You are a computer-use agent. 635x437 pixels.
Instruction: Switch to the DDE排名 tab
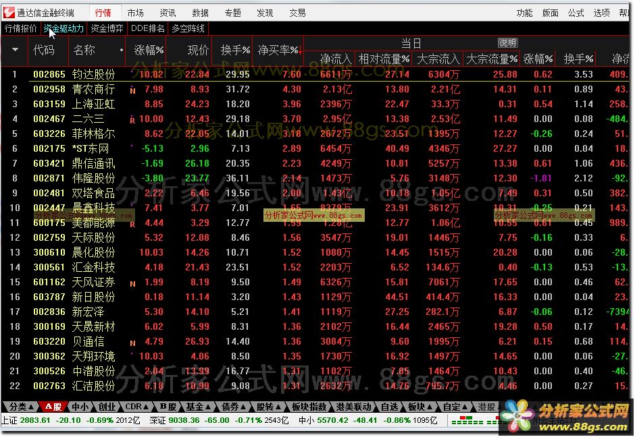pyautogui.click(x=148, y=28)
